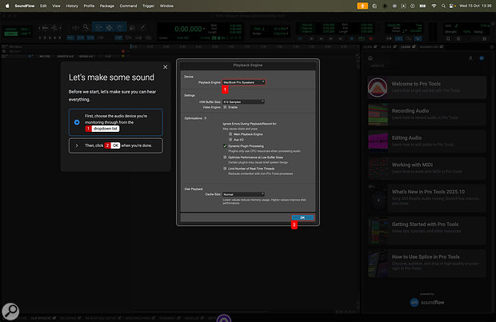Check Optimize Performance at Low Buffer Sizes
496x322 pixels.
(x=225, y=157)
